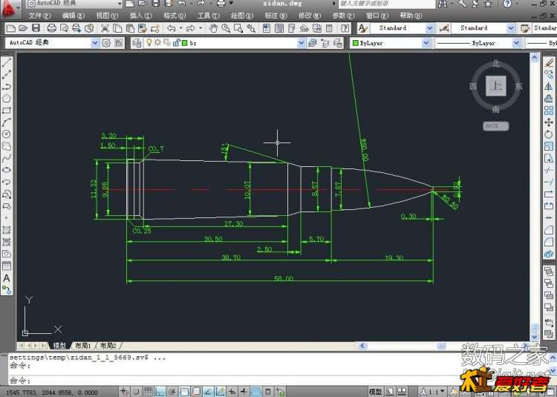Select the Circle draw tool
Viewport: 557px width, 397px height.
(7, 134)
